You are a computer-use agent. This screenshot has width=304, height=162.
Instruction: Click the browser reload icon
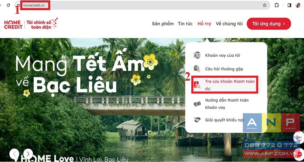(x=8, y=5)
